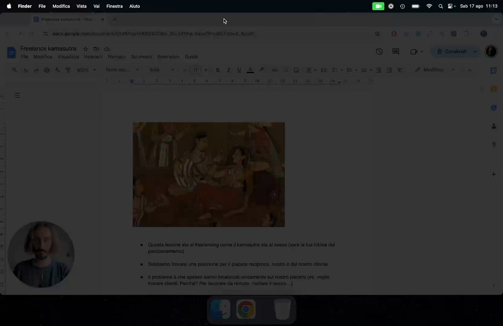Open the version history clock icon
This screenshot has width=503, height=326.
379,51
